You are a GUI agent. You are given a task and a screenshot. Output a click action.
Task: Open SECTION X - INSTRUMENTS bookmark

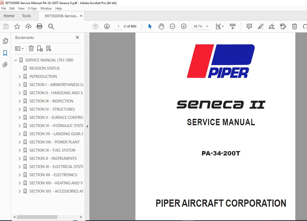pyautogui.click(x=53, y=159)
